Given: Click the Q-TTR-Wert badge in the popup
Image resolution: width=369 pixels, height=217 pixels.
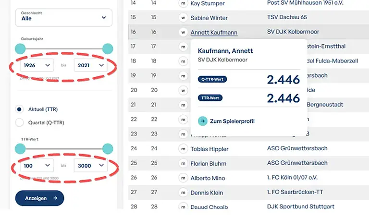Looking at the screenshot, I should pyautogui.click(x=212, y=79).
